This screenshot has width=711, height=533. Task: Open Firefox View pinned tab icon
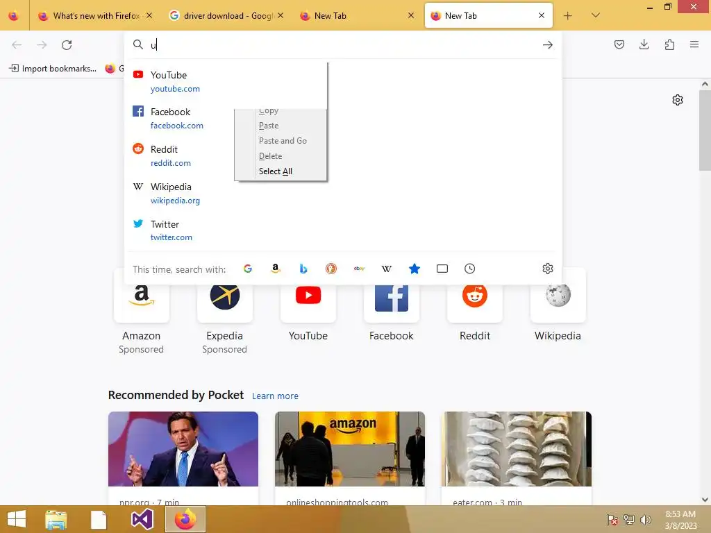point(14,16)
